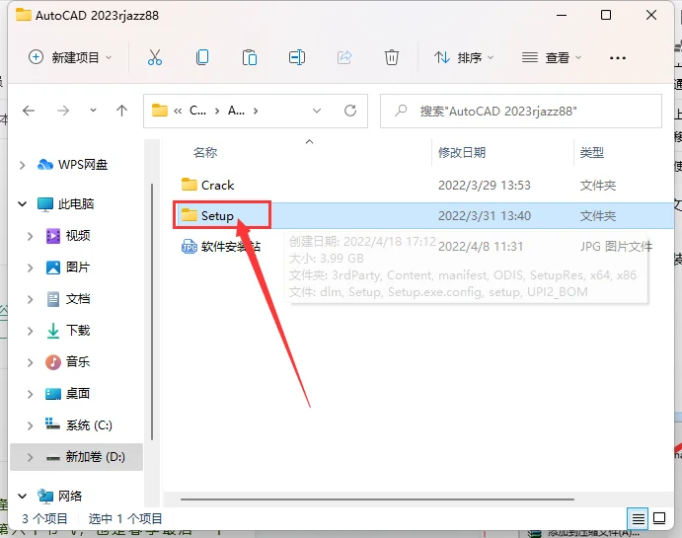Click the 'C...' breadcrumb segment
This screenshot has height=538, width=682.
[197, 111]
